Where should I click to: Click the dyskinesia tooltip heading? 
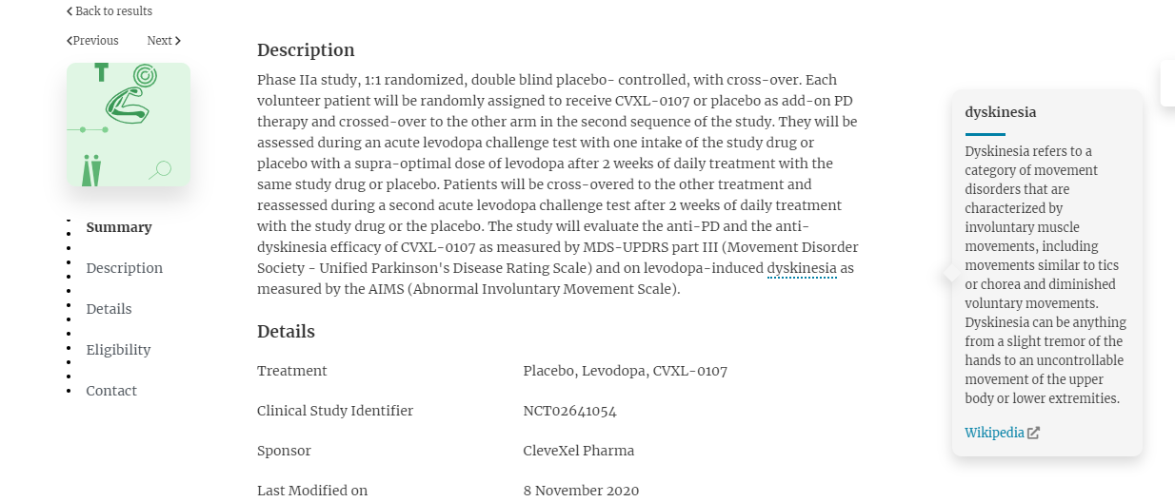point(1001,112)
